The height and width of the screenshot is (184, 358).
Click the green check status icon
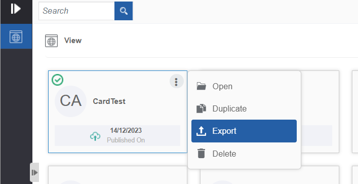coord(58,80)
